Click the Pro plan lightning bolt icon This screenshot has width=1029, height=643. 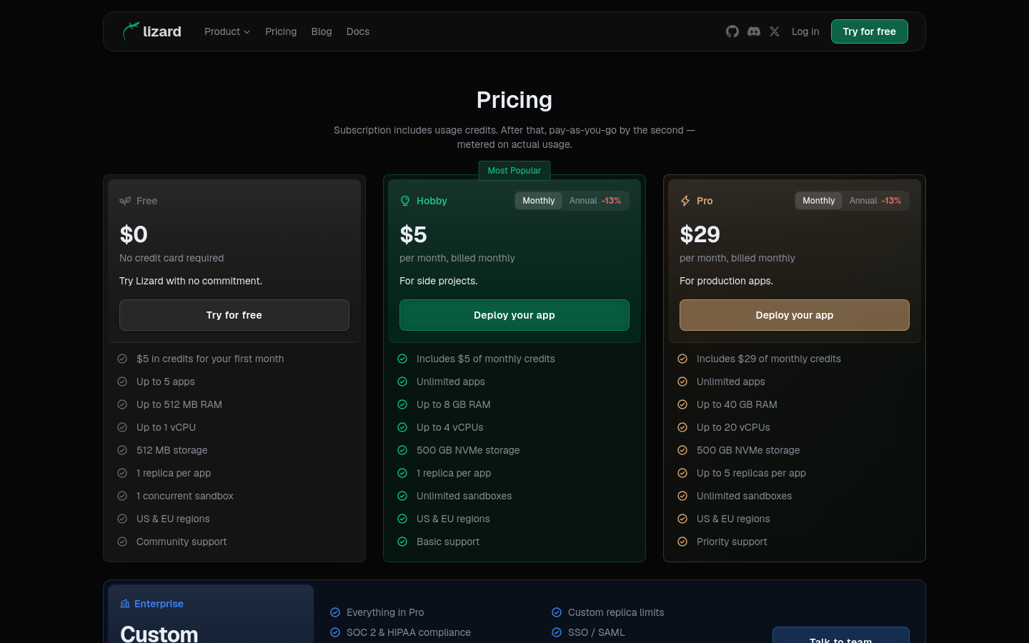pos(685,201)
